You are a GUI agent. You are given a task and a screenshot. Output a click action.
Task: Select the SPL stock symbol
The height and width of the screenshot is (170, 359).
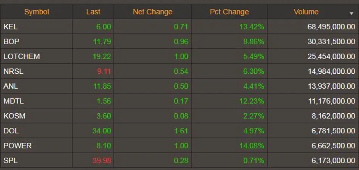(x=11, y=161)
